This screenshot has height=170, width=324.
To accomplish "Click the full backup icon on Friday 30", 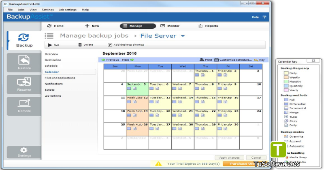I will coord(220,129).
